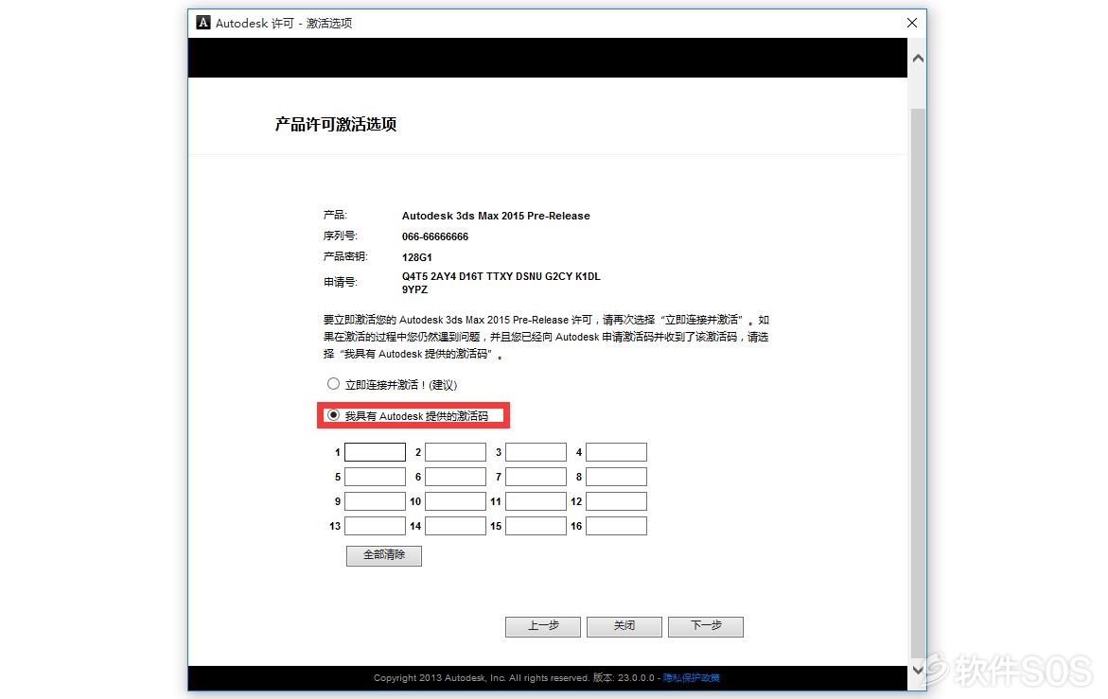Image resolution: width=1108 pixels, height=699 pixels.
Task: Click the request code ending 9YPZ
Action: 414,289
